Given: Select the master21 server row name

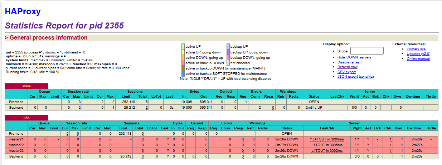Looking at the screenshot, I should 16,139.
